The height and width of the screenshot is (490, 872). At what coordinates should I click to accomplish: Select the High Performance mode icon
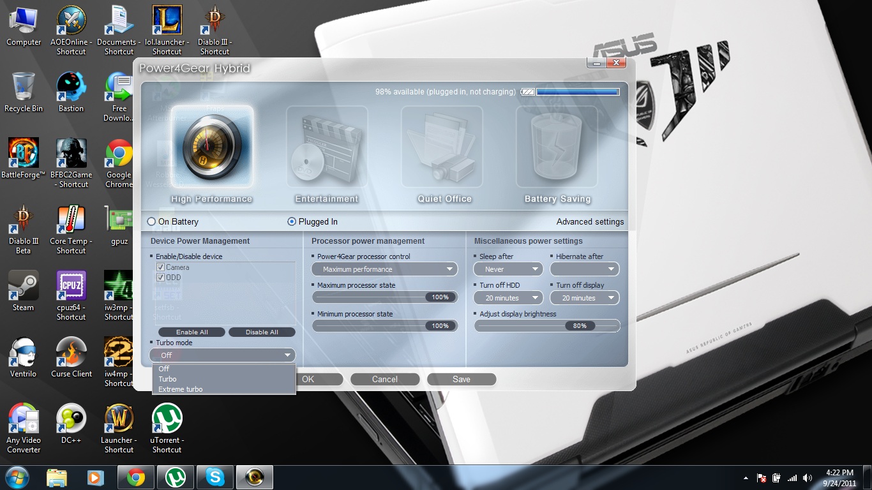pos(212,147)
